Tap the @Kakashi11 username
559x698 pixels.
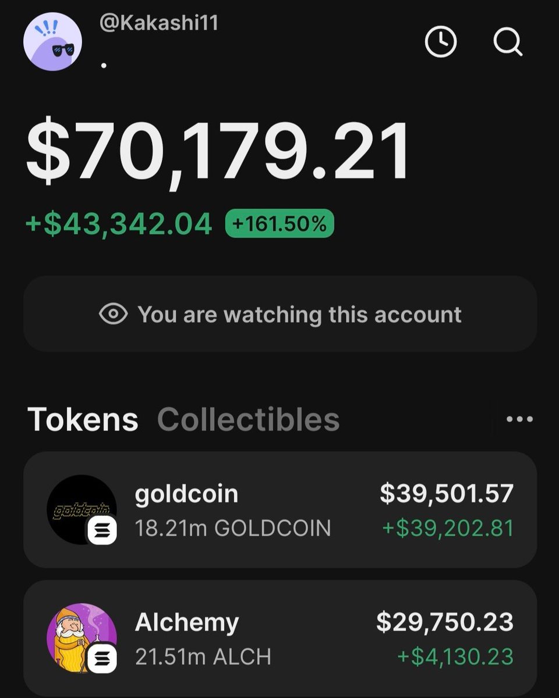159,23
